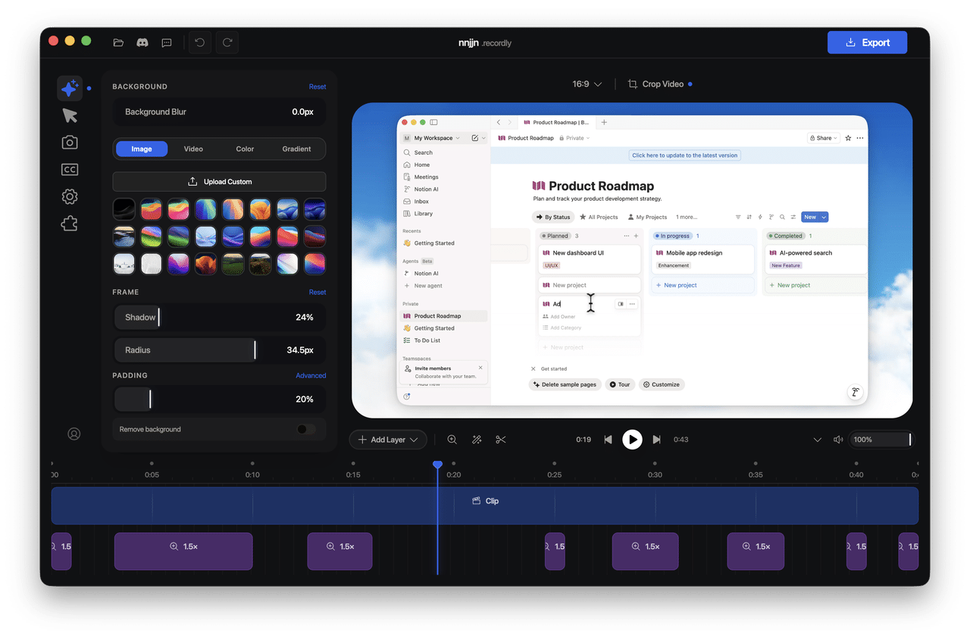
Task: Undo the last edit
Action: coord(200,42)
